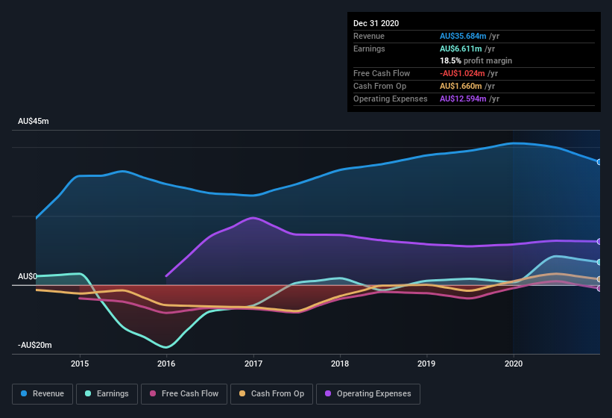Image resolution: width=612 pixels, height=418 pixels.
Task: Click the Cash From Op tooltip label
Action: 379,86
